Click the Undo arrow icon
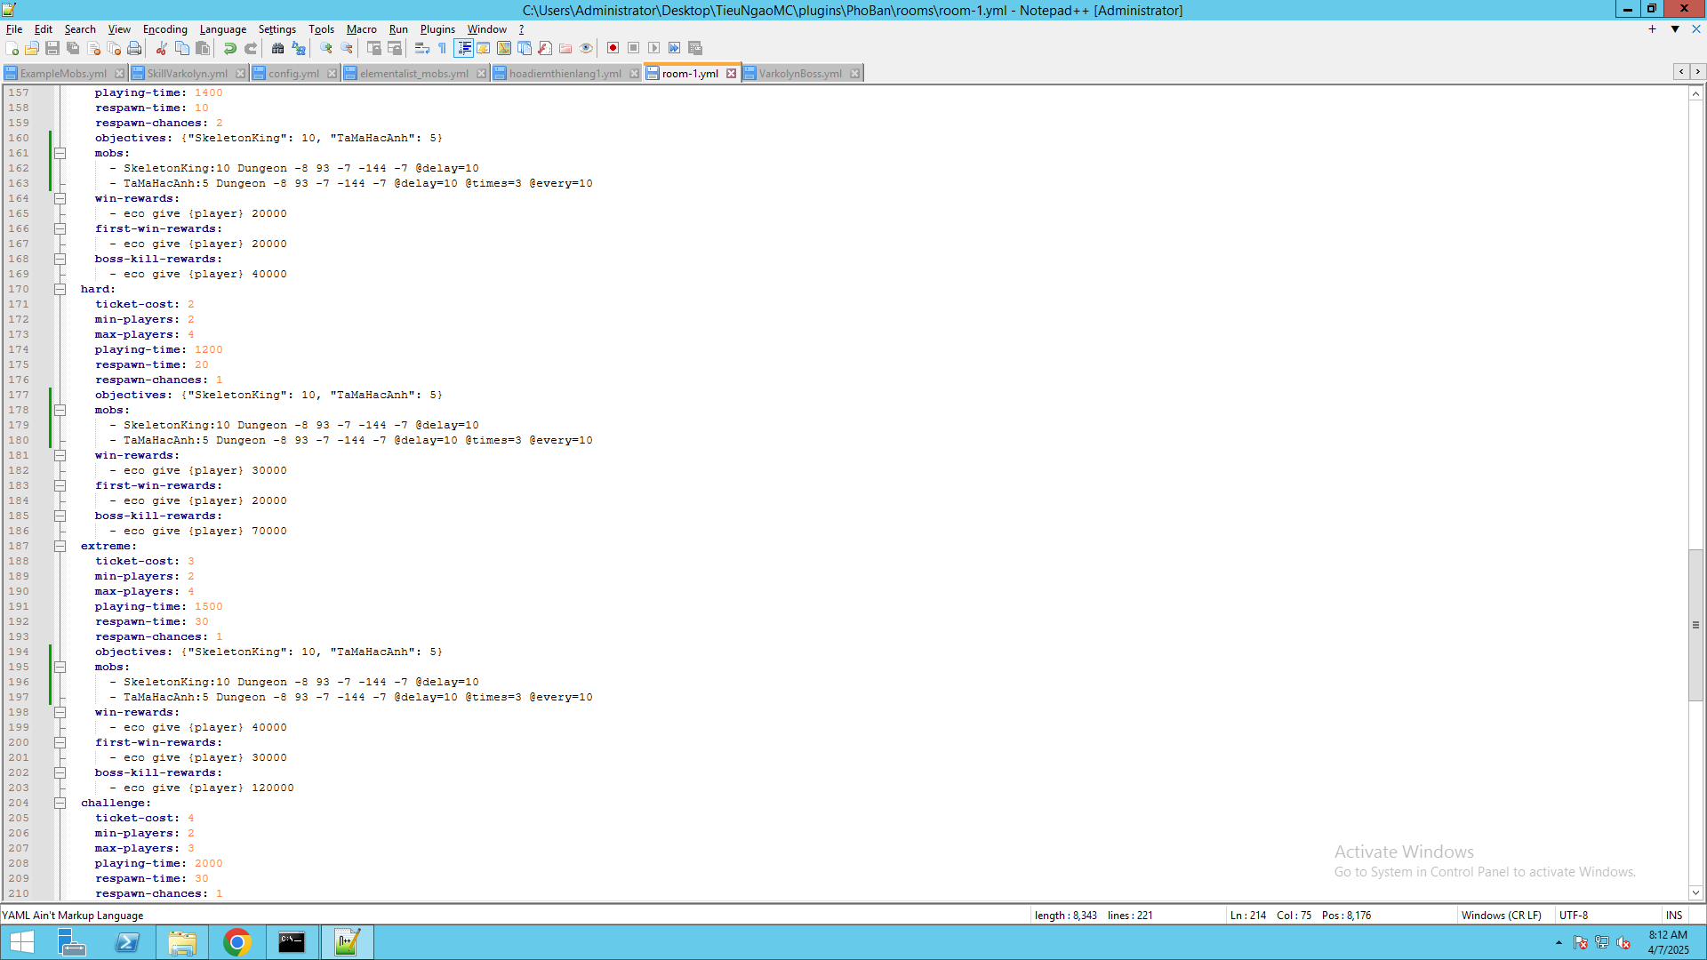This screenshot has height=960, width=1707. [230, 48]
